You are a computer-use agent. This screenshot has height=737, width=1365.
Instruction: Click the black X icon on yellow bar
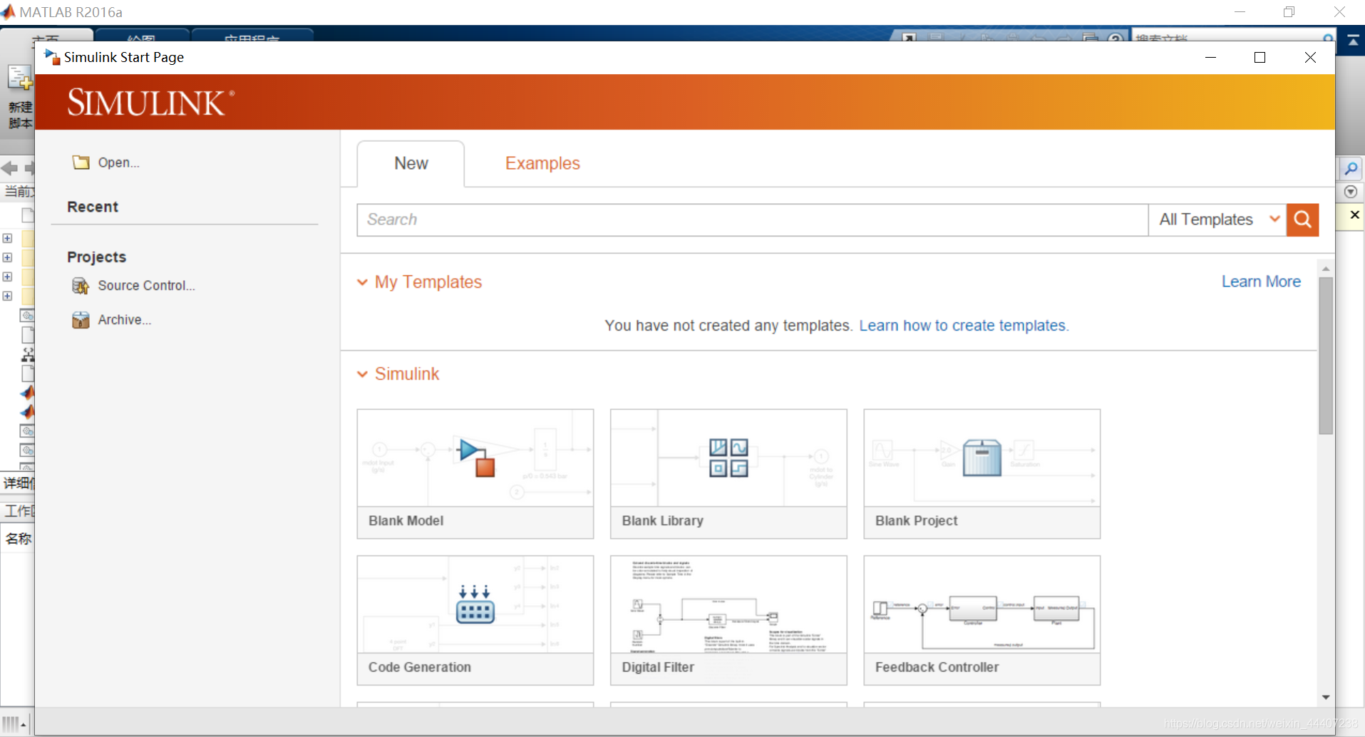1354,215
